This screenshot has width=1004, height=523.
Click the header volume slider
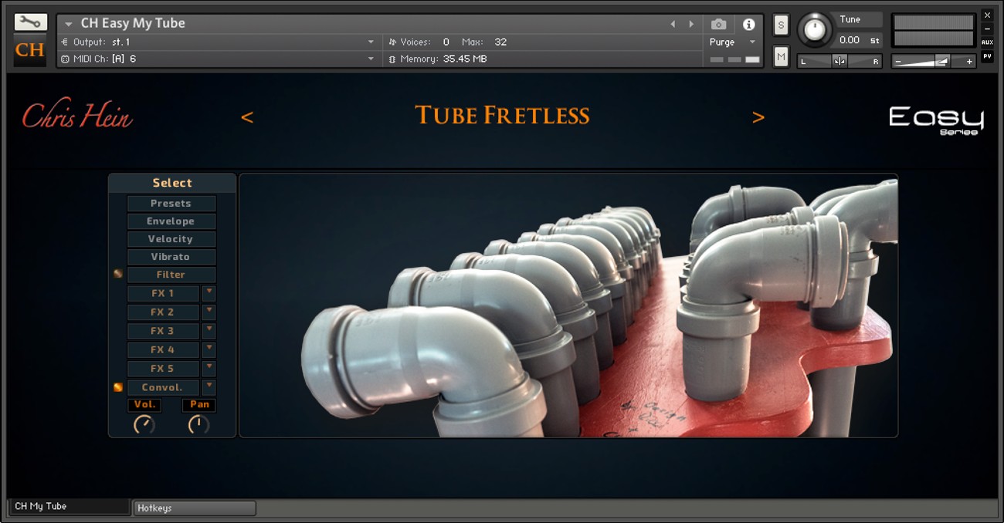[x=934, y=62]
